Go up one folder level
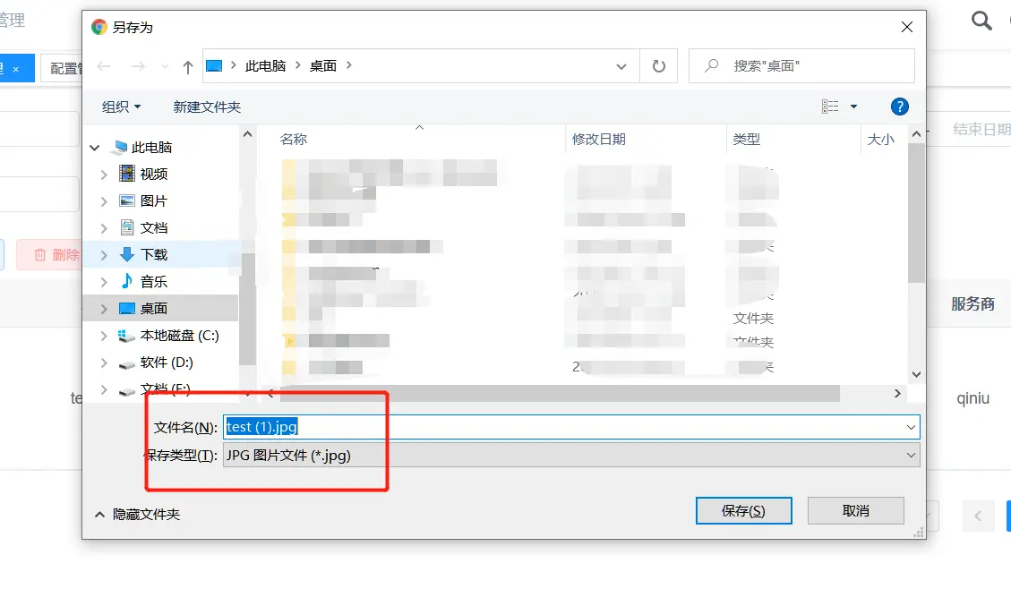The image size is (1011, 606). click(188, 66)
